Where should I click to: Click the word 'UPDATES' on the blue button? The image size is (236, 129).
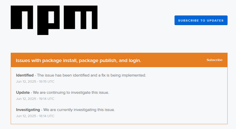coord(215,21)
